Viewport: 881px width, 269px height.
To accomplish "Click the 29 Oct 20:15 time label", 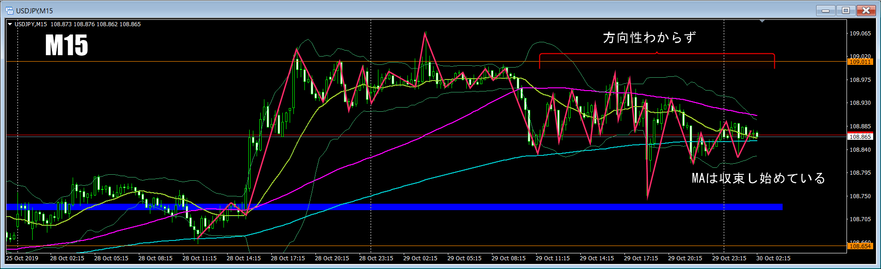I will tap(685, 258).
